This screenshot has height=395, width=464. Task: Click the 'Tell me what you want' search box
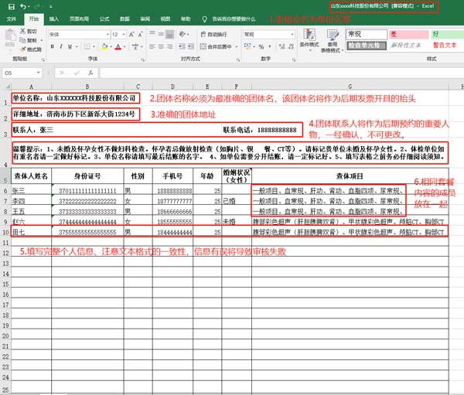[229, 19]
